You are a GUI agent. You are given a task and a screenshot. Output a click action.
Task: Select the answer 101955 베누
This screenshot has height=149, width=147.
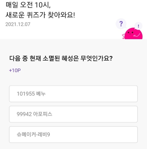click(73, 94)
